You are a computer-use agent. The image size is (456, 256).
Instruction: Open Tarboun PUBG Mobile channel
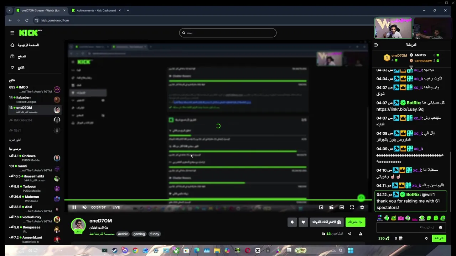tap(35, 188)
